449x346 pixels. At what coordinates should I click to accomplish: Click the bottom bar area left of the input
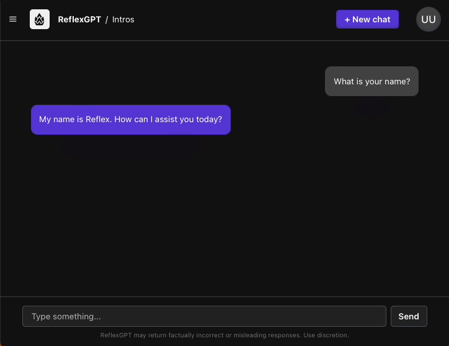tap(11, 316)
